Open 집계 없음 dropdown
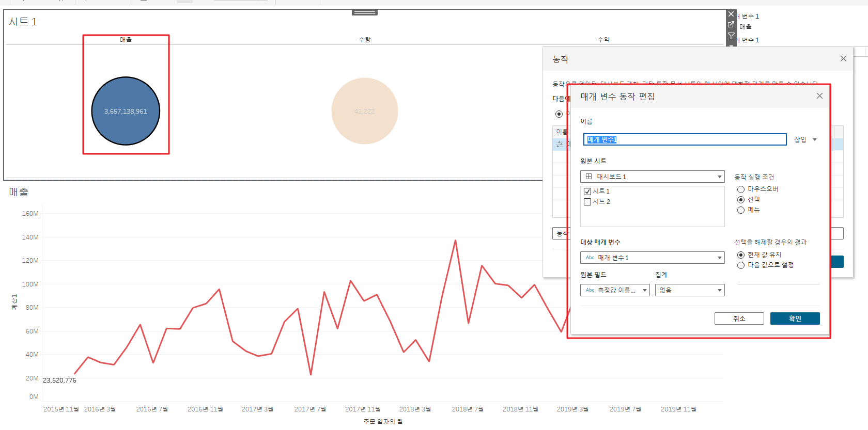 (690, 290)
